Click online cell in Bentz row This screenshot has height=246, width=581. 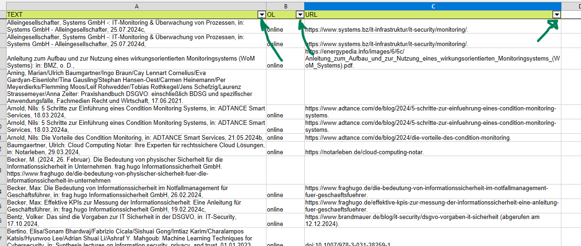286,220
